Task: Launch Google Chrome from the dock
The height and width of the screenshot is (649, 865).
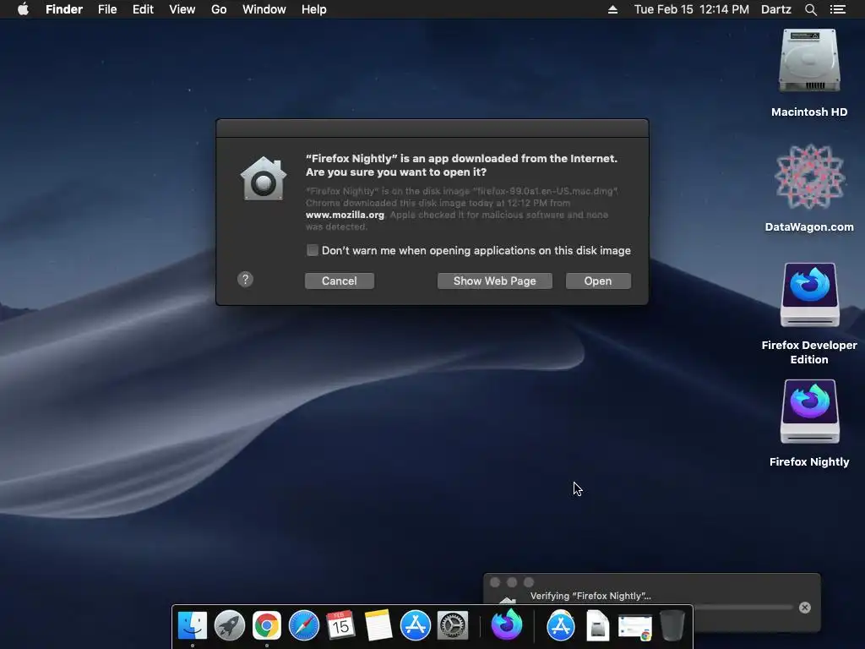Action: [267, 626]
